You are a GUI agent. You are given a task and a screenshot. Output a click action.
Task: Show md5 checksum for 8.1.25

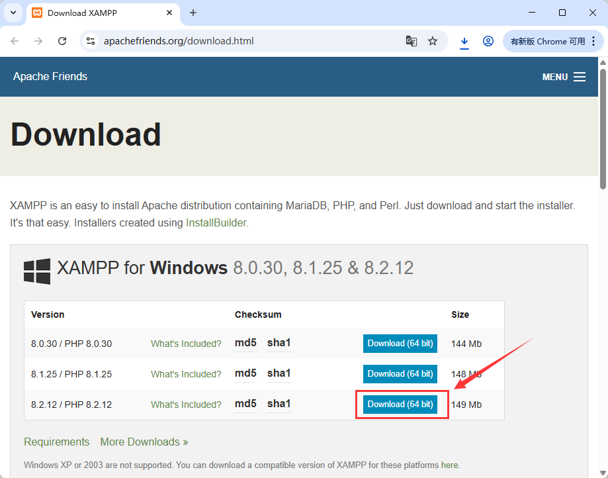coord(245,373)
